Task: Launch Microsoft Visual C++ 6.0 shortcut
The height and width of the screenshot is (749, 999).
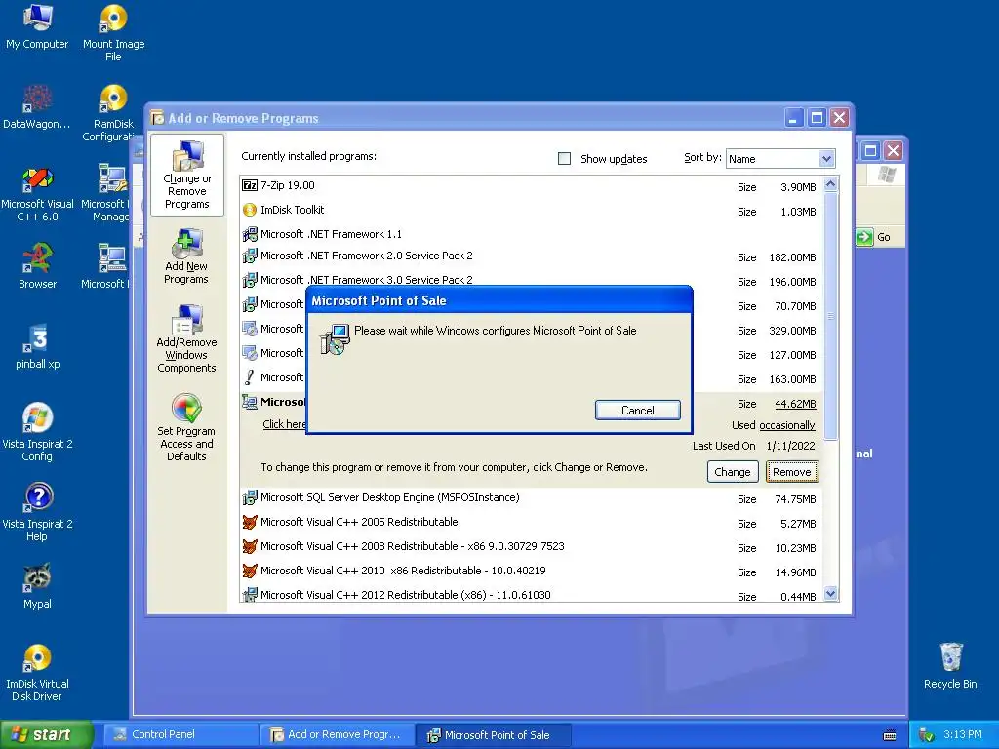Action: coord(38,194)
